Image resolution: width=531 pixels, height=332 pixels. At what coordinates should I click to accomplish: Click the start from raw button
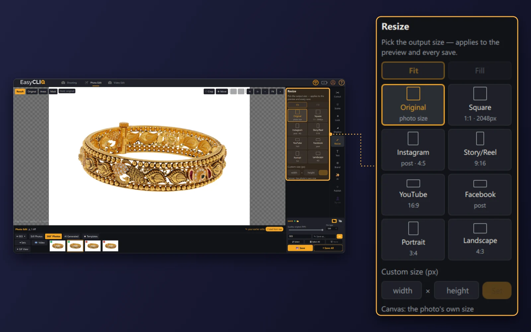(274, 229)
